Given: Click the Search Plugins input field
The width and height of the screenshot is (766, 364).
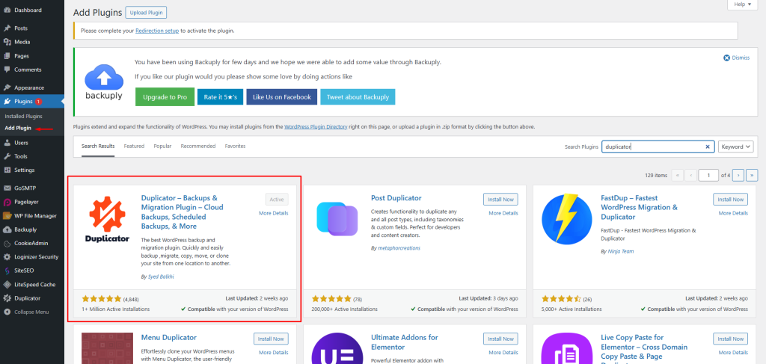Looking at the screenshot, I should 658,146.
